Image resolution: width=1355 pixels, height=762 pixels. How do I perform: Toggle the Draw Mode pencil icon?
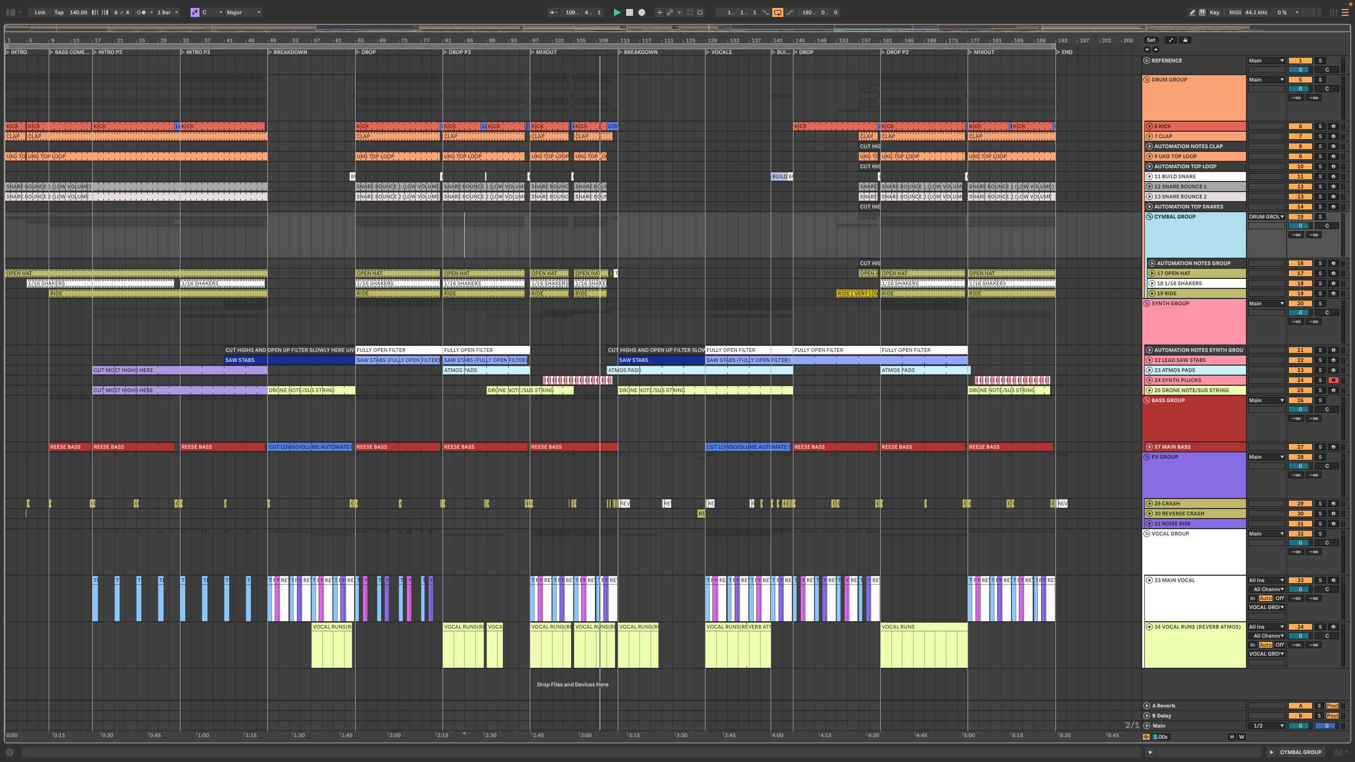point(1192,12)
